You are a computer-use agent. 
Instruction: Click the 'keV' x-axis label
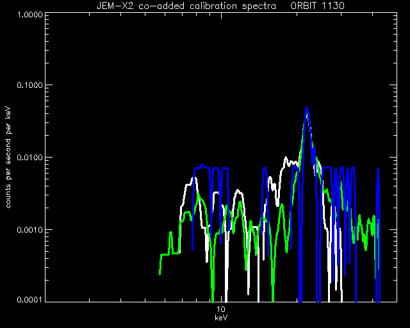[221, 318]
